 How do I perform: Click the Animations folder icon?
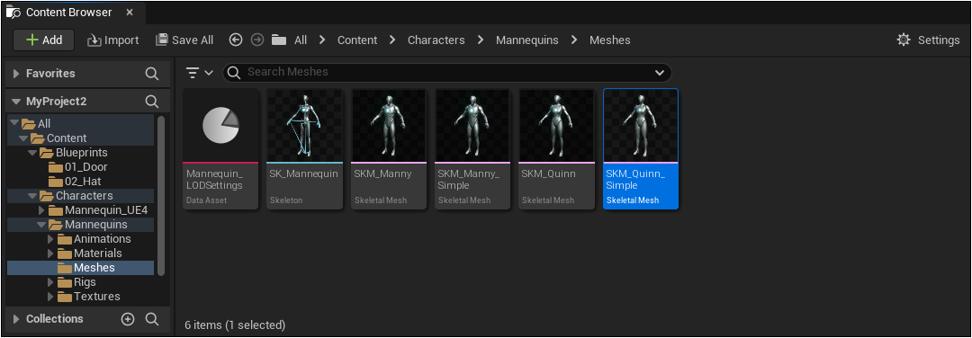tap(65, 239)
